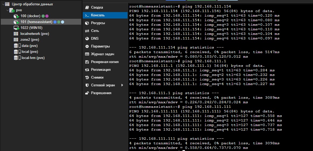Collapse the pve node in tree

point(8,10)
